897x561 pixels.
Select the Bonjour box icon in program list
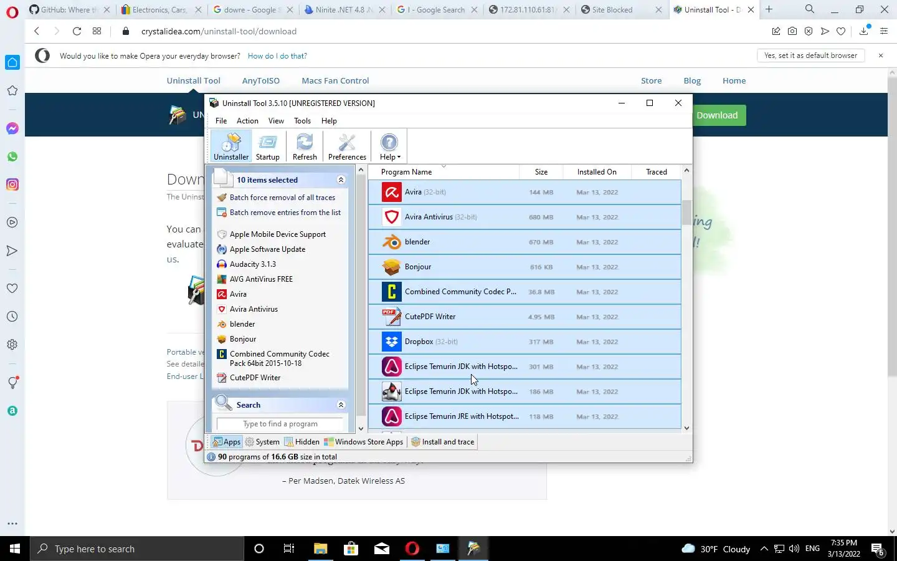click(x=392, y=267)
